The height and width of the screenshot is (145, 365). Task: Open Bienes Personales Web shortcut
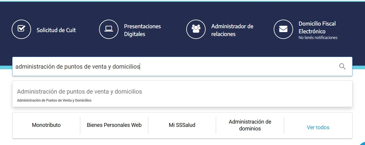114,125
